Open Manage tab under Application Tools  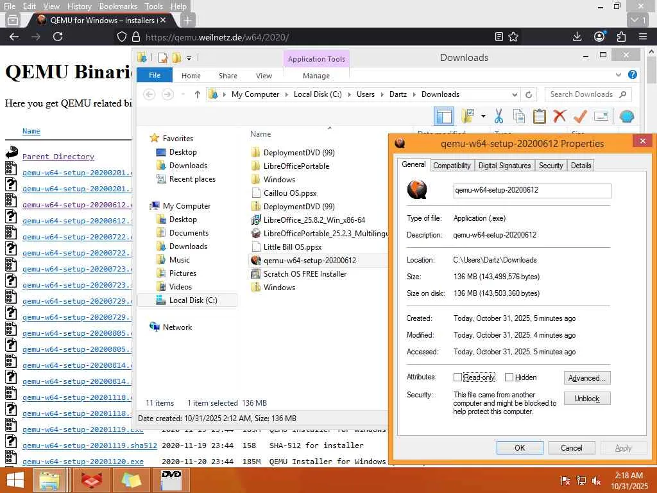[316, 76]
